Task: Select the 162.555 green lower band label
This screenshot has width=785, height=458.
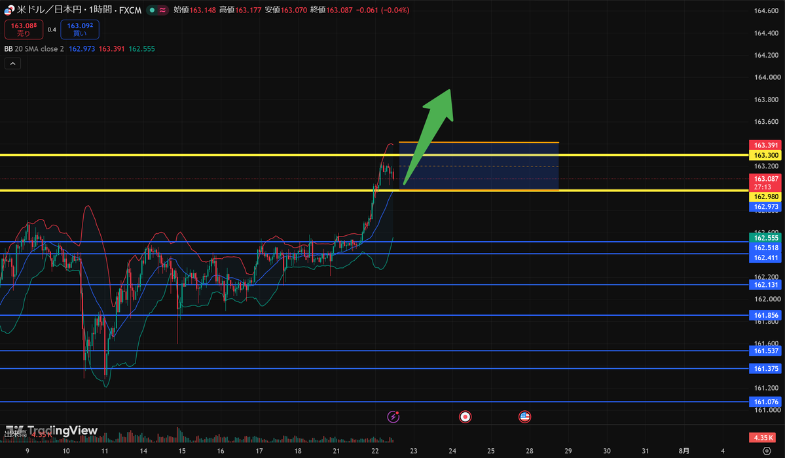Action: pyautogui.click(x=765, y=238)
